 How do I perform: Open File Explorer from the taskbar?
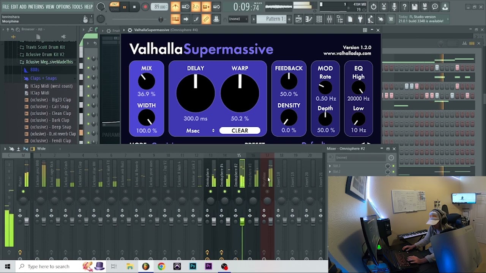[x=130, y=267]
